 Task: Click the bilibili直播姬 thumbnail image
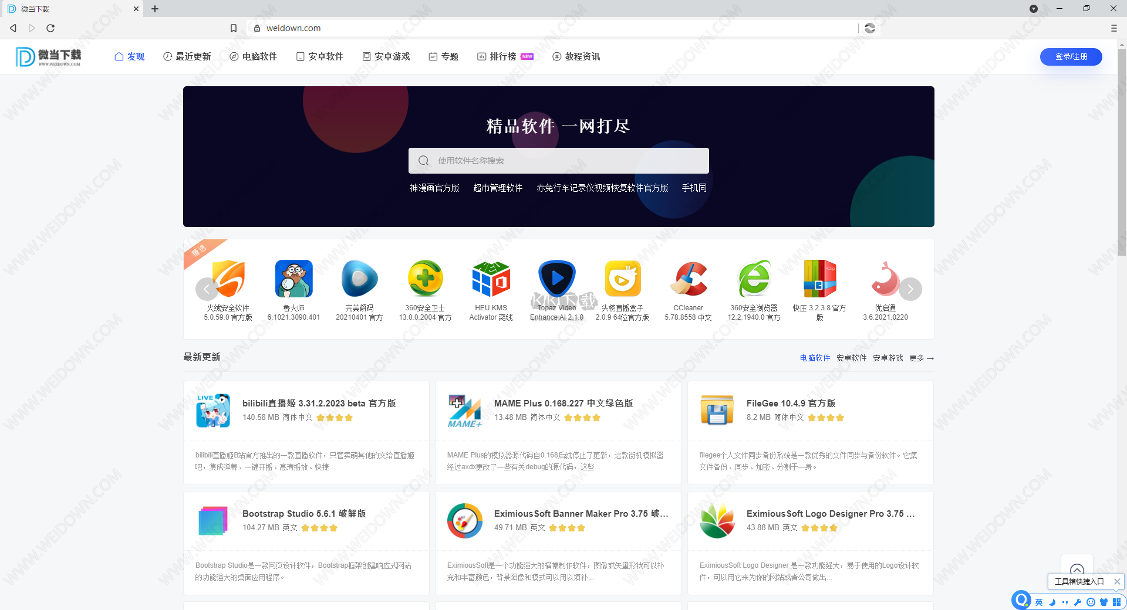click(213, 410)
